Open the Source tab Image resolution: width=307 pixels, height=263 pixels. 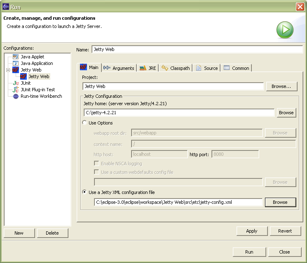[x=207, y=68]
